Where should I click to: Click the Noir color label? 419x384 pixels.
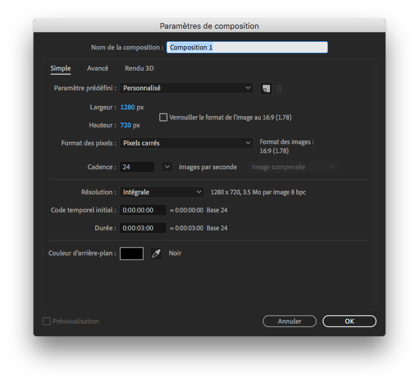click(x=175, y=253)
